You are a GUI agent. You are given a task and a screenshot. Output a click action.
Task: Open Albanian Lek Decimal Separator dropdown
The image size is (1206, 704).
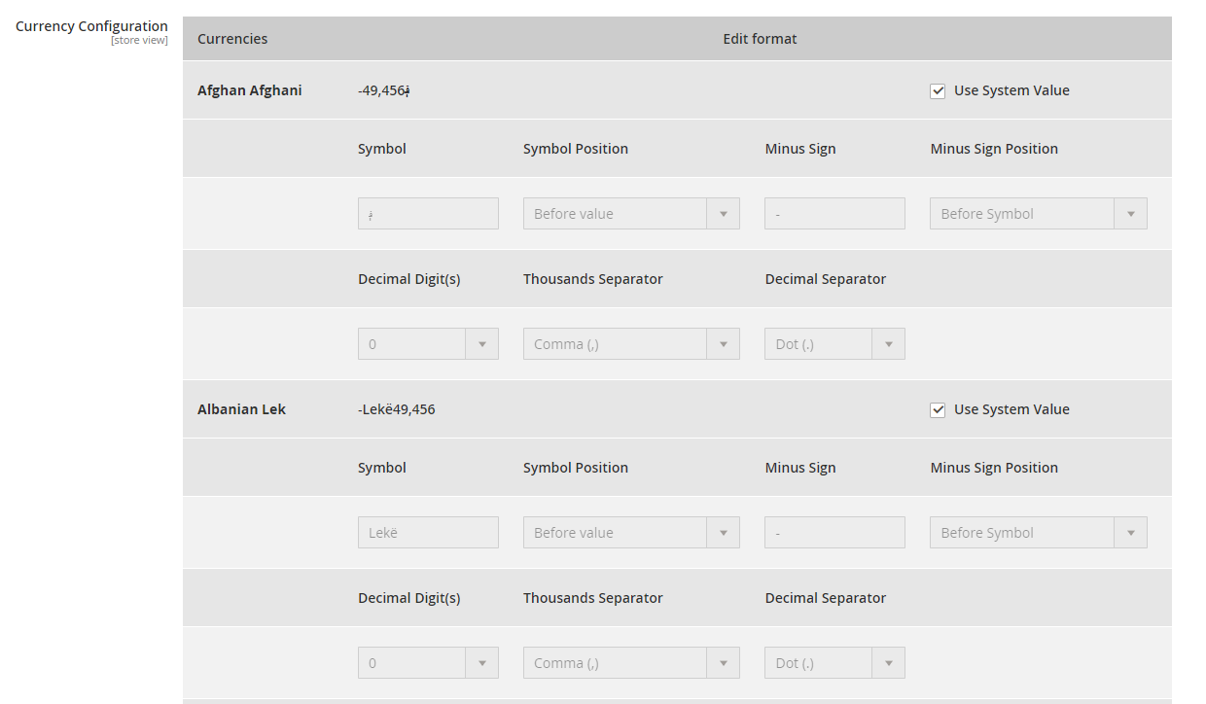coord(834,663)
